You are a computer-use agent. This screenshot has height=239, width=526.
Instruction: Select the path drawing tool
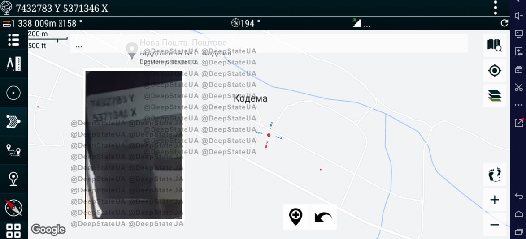click(13, 122)
